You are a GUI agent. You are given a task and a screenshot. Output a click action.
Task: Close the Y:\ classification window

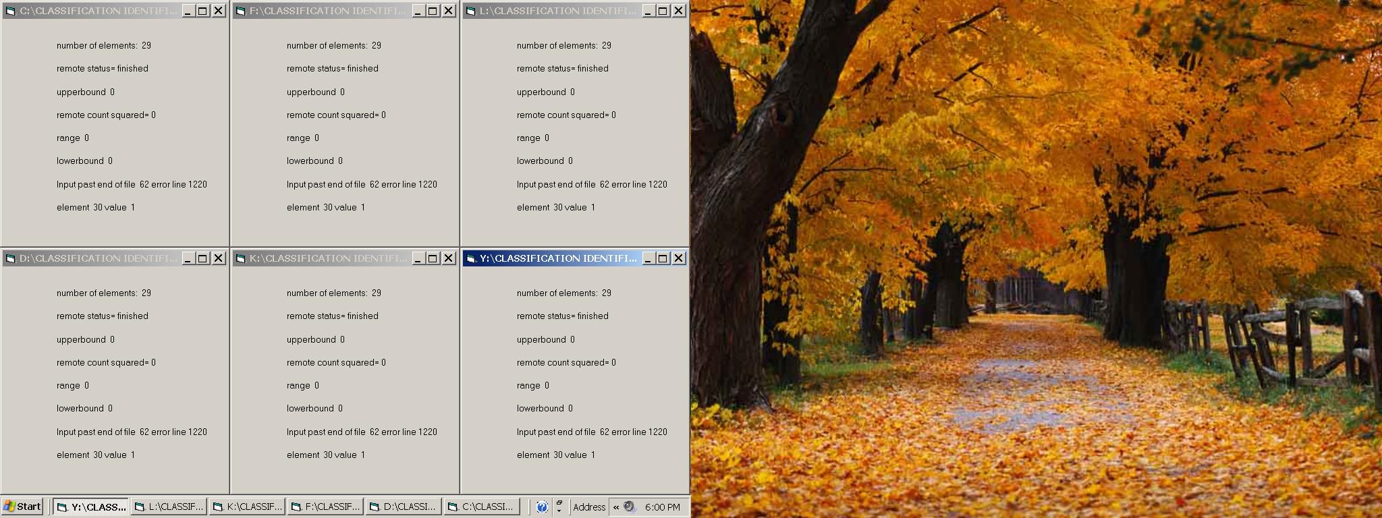click(x=679, y=258)
